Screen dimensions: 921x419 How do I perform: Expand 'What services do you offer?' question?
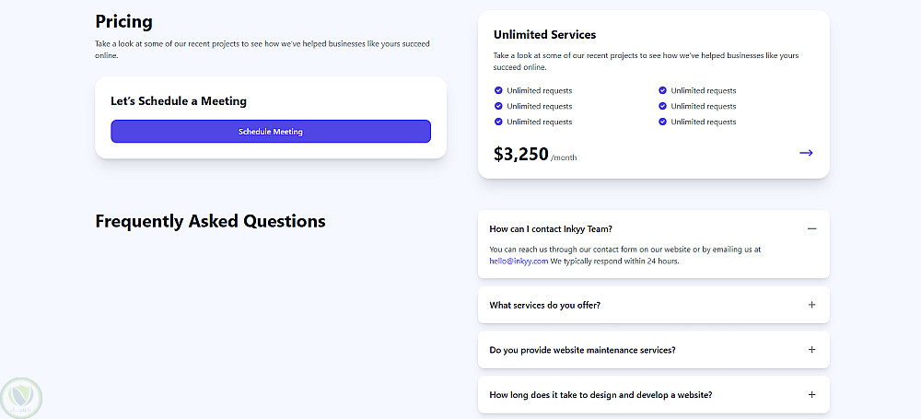pyautogui.click(x=811, y=305)
